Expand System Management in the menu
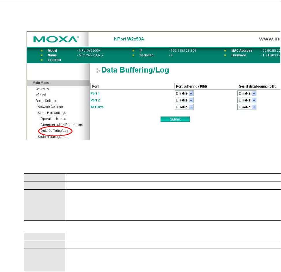This screenshot has height=272, width=281. click(x=53, y=137)
